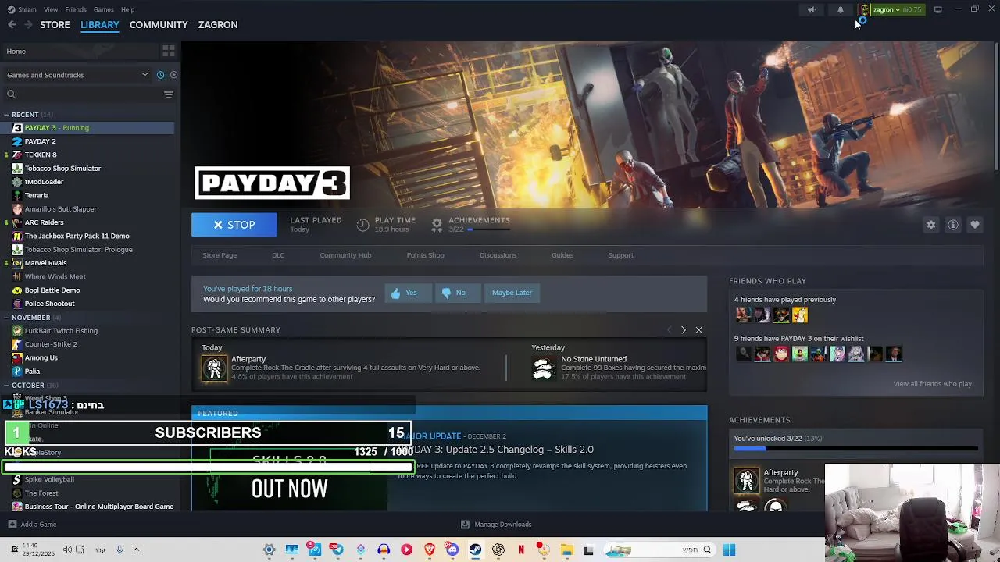
Task: View PAYDAY 3 game info icon
Action: point(953,225)
